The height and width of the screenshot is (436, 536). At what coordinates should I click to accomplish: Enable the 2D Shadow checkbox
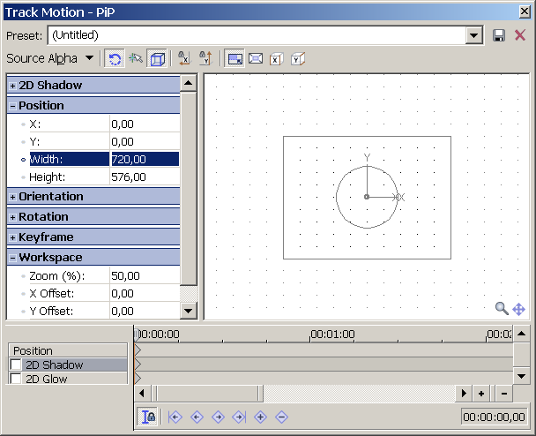[16, 365]
